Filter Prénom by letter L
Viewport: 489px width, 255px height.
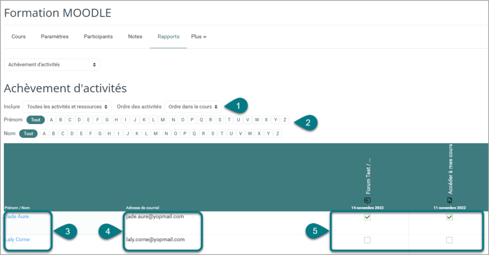(x=153, y=120)
